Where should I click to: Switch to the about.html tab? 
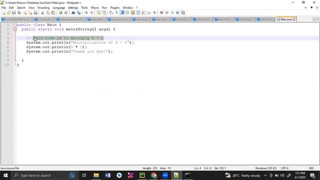tap(224, 19)
